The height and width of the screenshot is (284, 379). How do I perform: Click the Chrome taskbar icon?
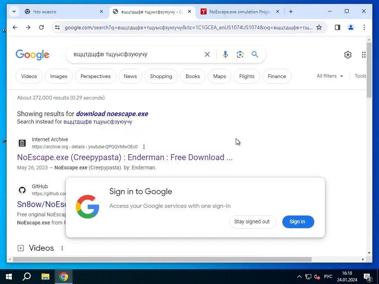coord(64,277)
